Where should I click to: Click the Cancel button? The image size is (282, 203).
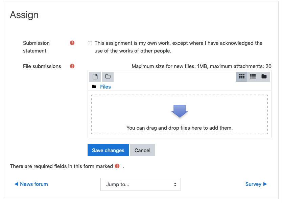pyautogui.click(x=142, y=150)
